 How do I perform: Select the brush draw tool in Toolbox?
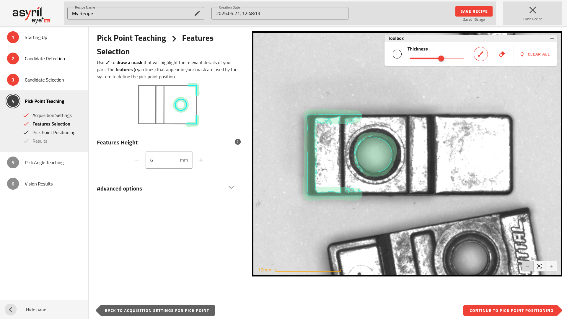[480, 54]
